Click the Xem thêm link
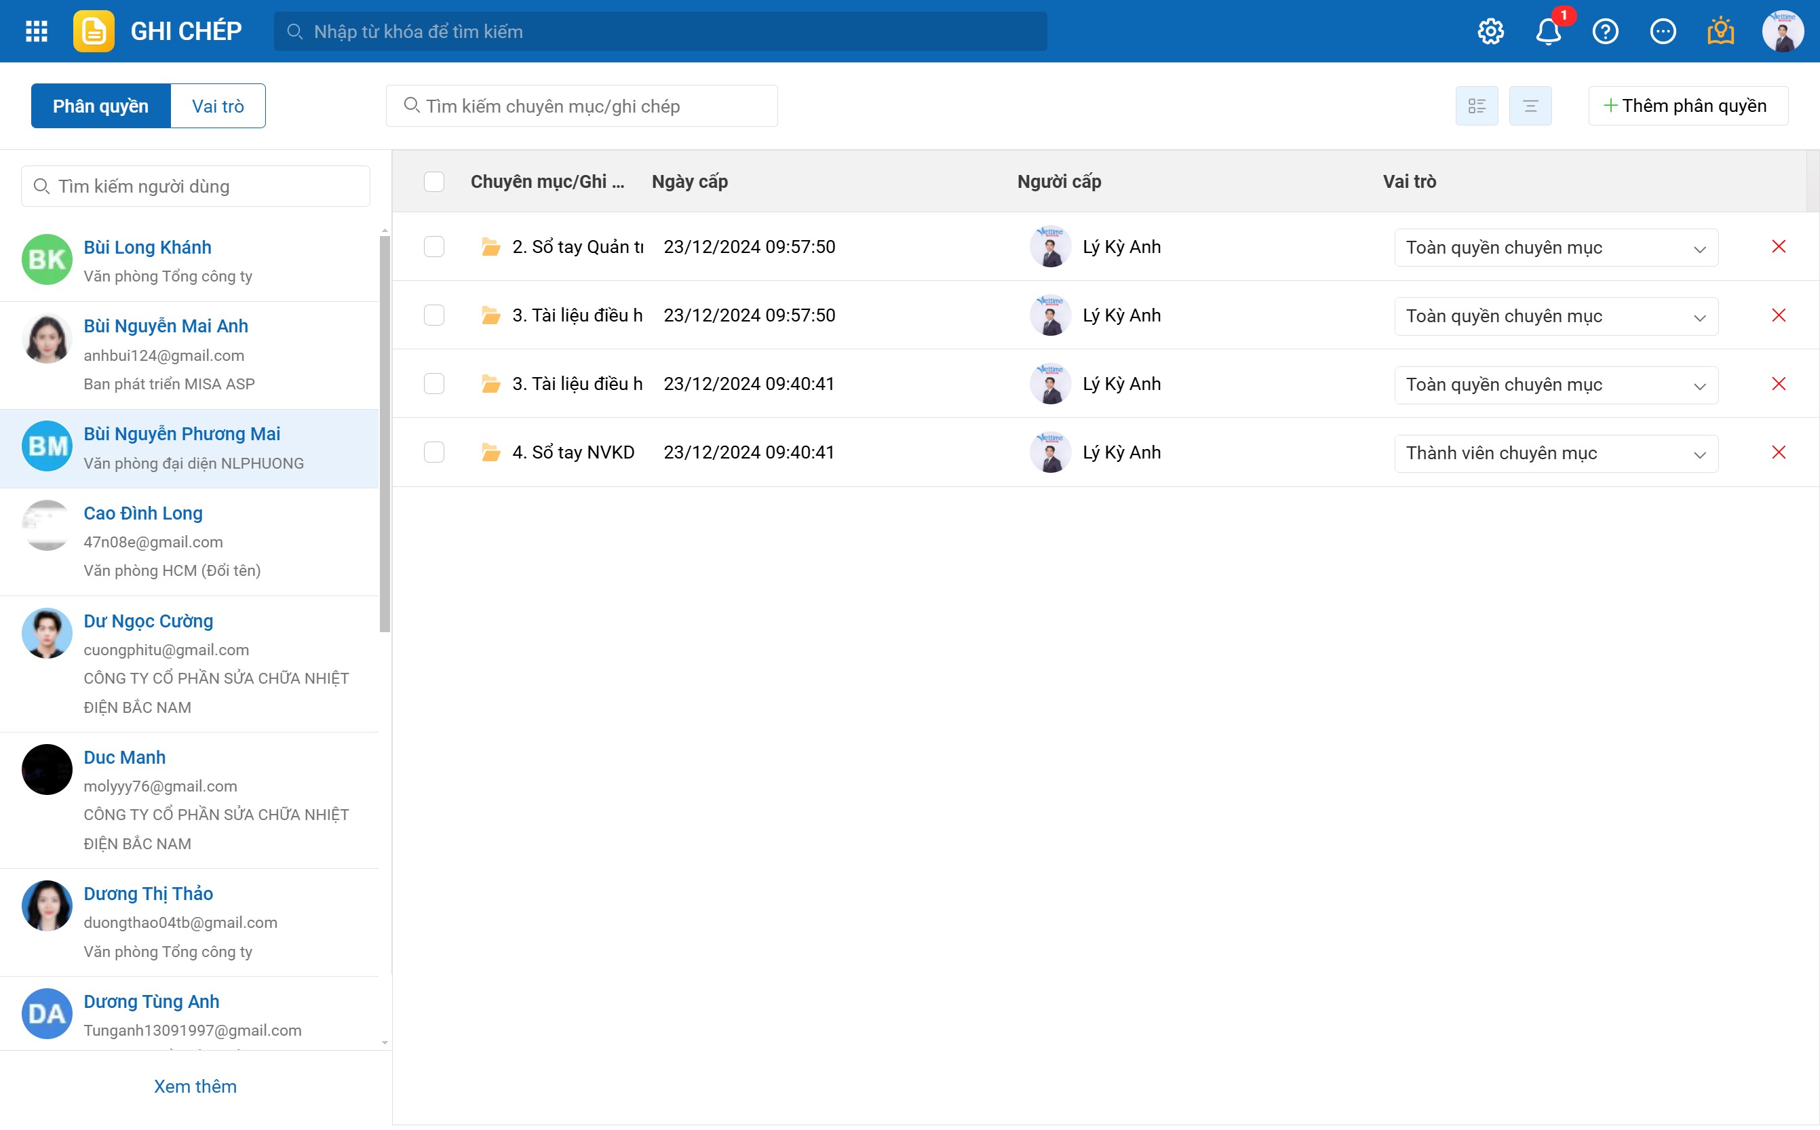Image resolution: width=1820 pixels, height=1130 pixels. [x=195, y=1086]
